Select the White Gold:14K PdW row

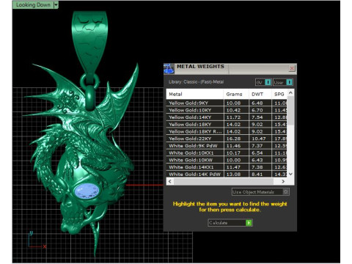tap(227, 174)
